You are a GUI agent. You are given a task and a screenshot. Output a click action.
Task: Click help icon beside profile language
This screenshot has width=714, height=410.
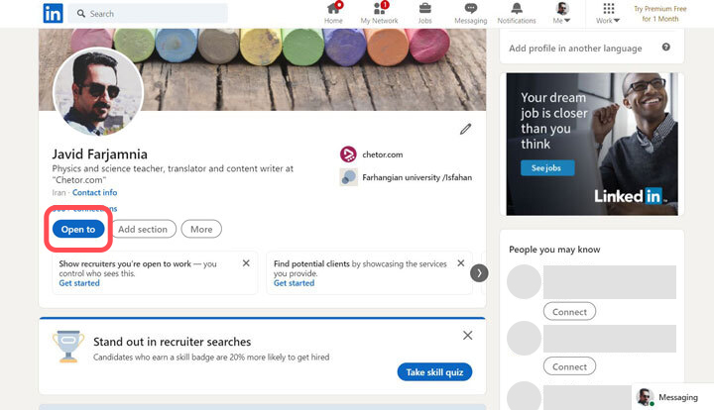click(x=665, y=48)
